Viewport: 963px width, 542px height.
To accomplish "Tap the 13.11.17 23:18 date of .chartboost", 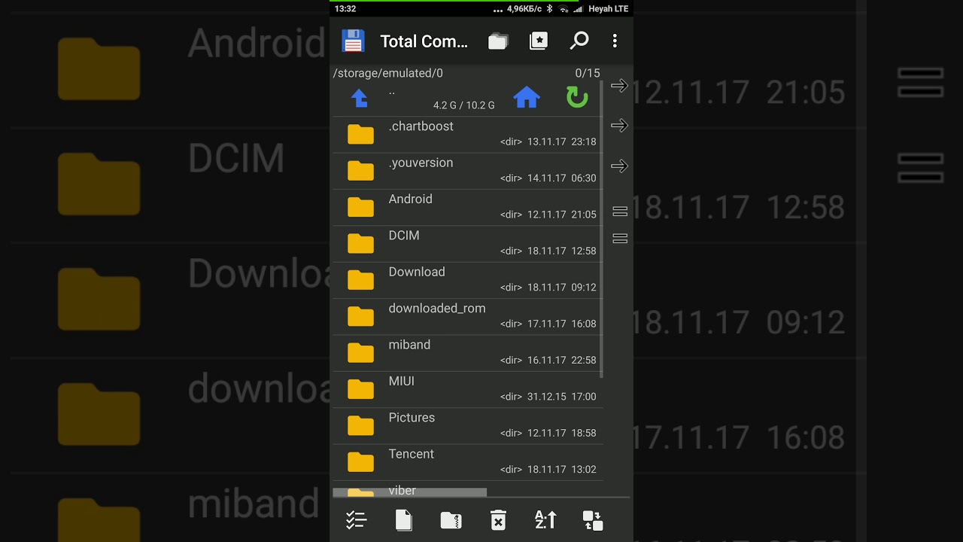I will tap(562, 142).
